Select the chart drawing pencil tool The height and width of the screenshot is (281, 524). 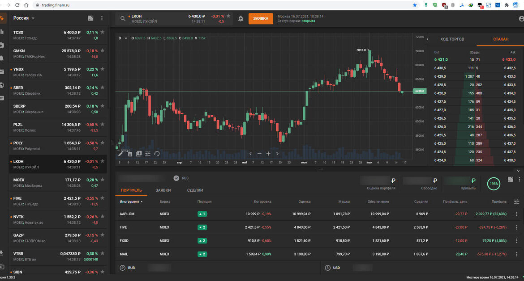pyautogui.click(x=120, y=153)
